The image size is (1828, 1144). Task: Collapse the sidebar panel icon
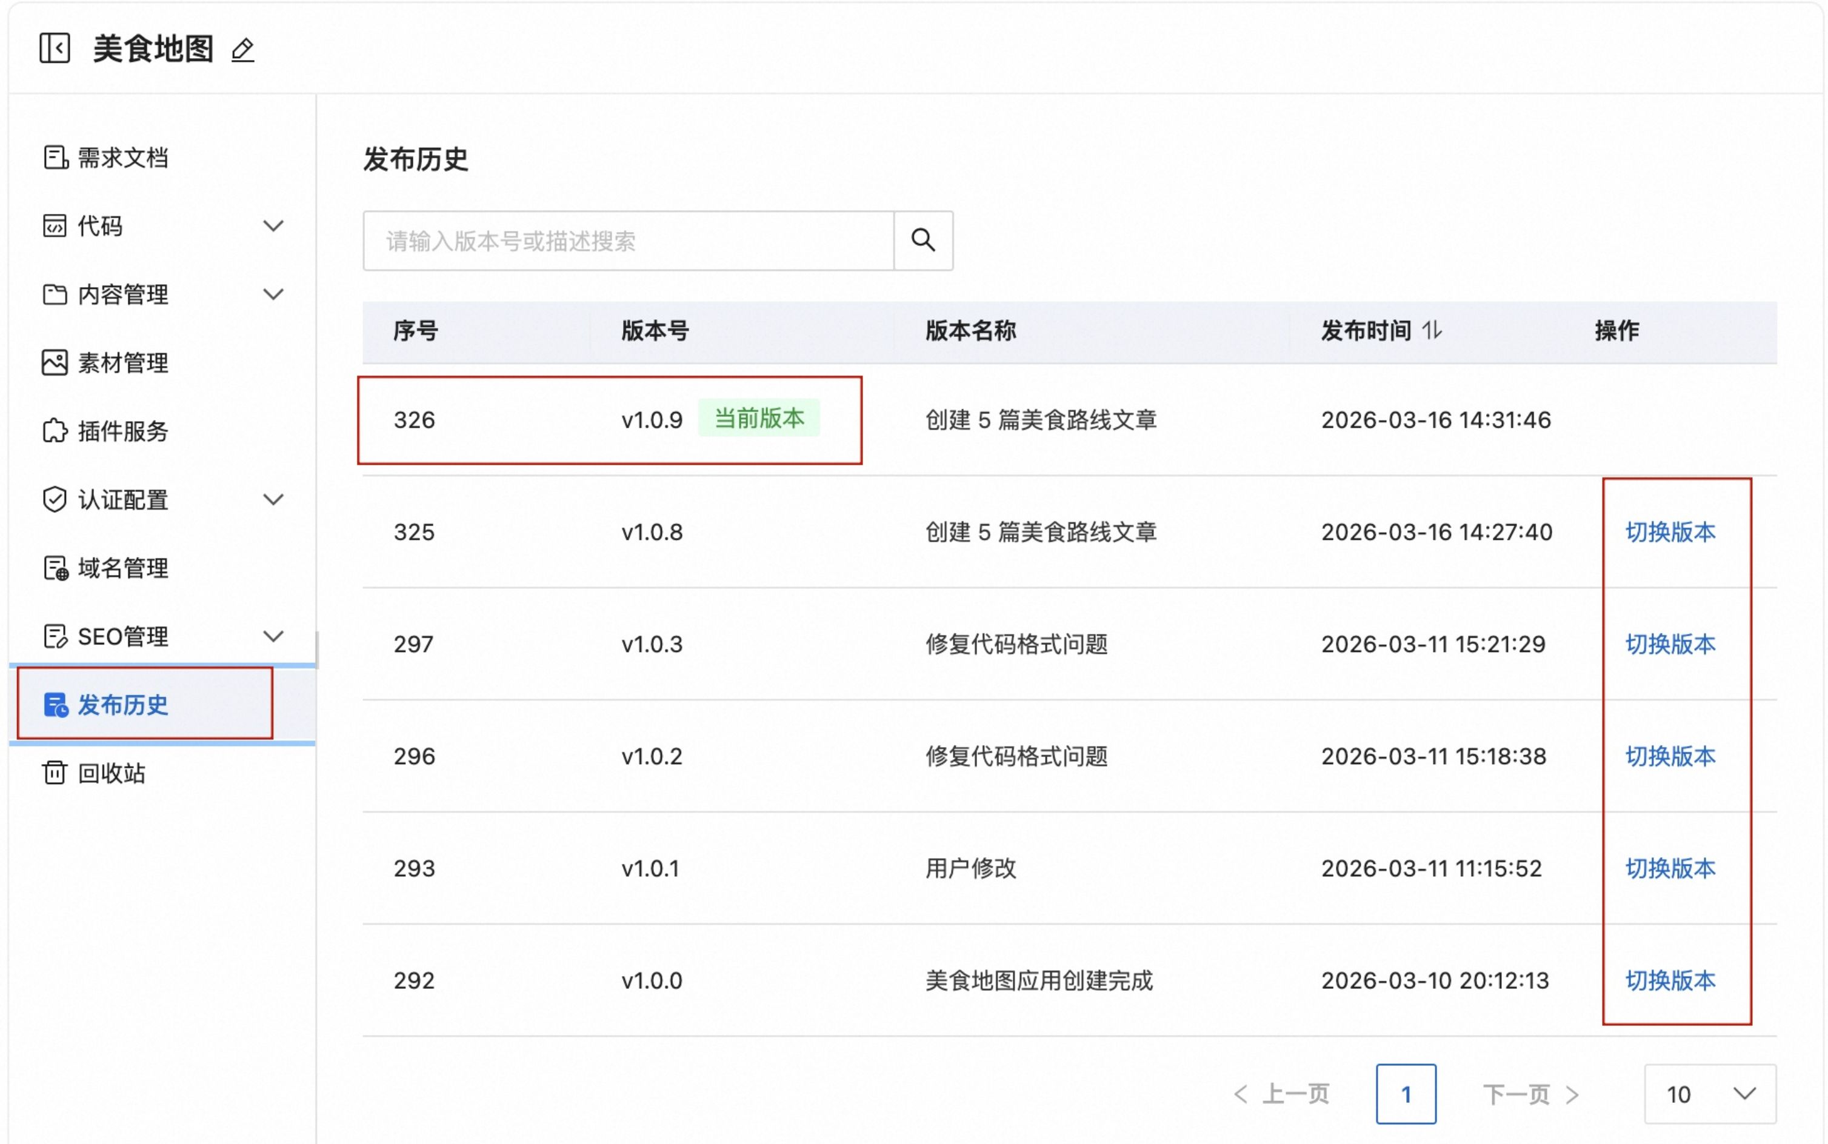[55, 48]
